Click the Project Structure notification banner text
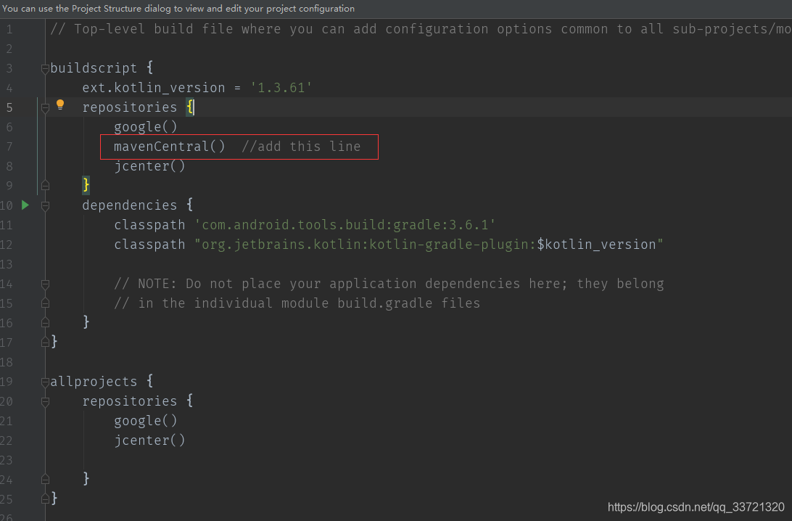Viewport: 792px width, 521px height. 178,9
